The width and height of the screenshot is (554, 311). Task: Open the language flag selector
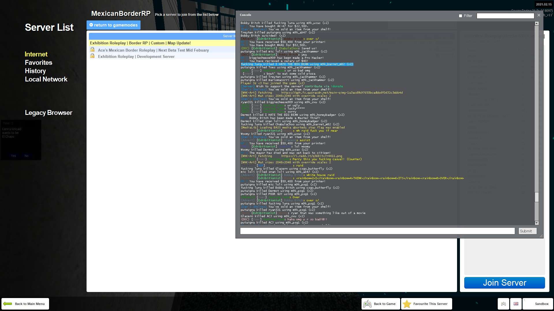(516, 304)
